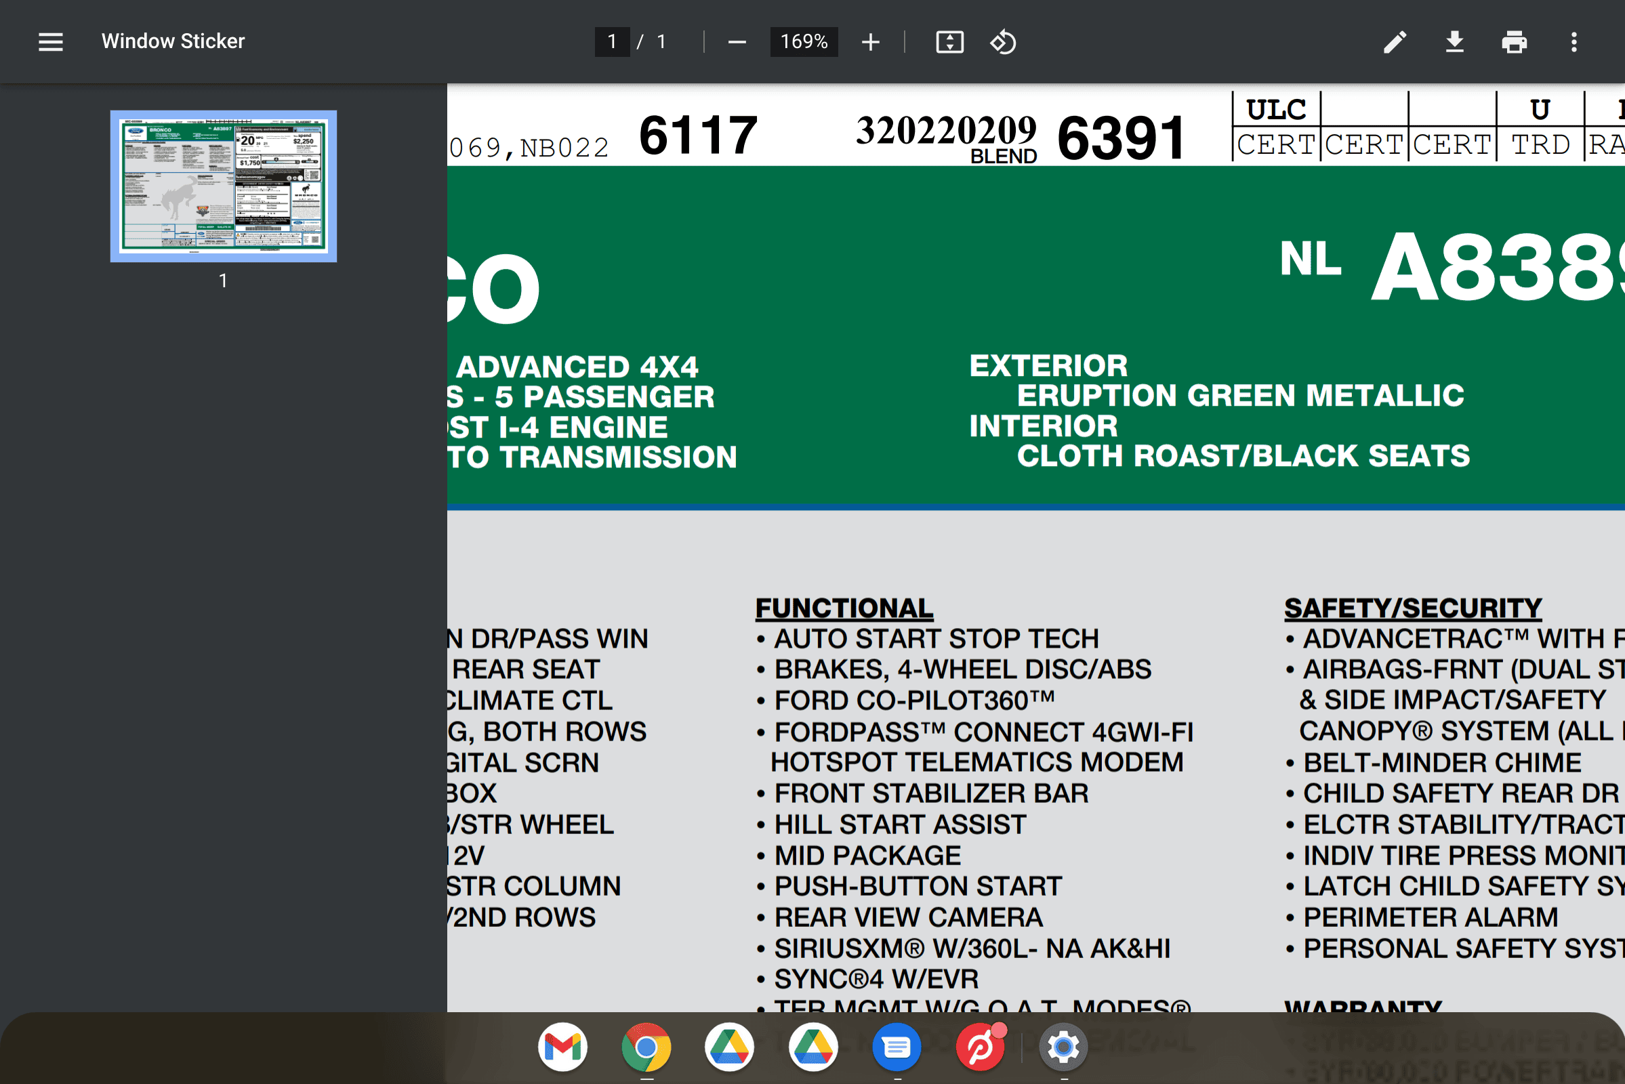Open the red Peloton app icon
This screenshot has height=1084, width=1625.
(x=981, y=1047)
